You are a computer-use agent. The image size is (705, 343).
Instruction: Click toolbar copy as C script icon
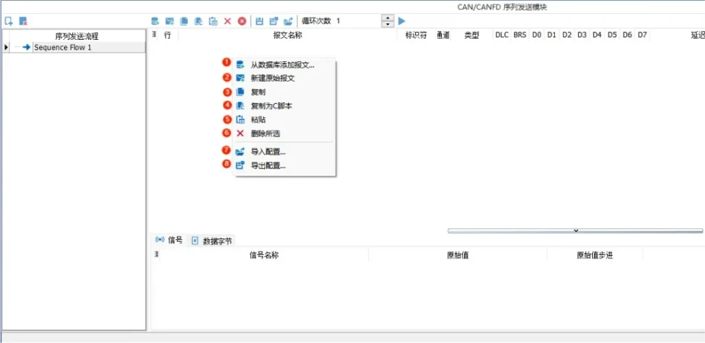[x=198, y=21]
